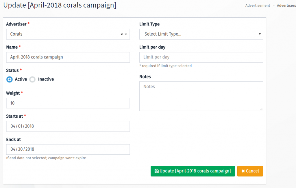296x188 pixels.
Task: Click the resize grip on Notes textarea
Action: (261, 109)
